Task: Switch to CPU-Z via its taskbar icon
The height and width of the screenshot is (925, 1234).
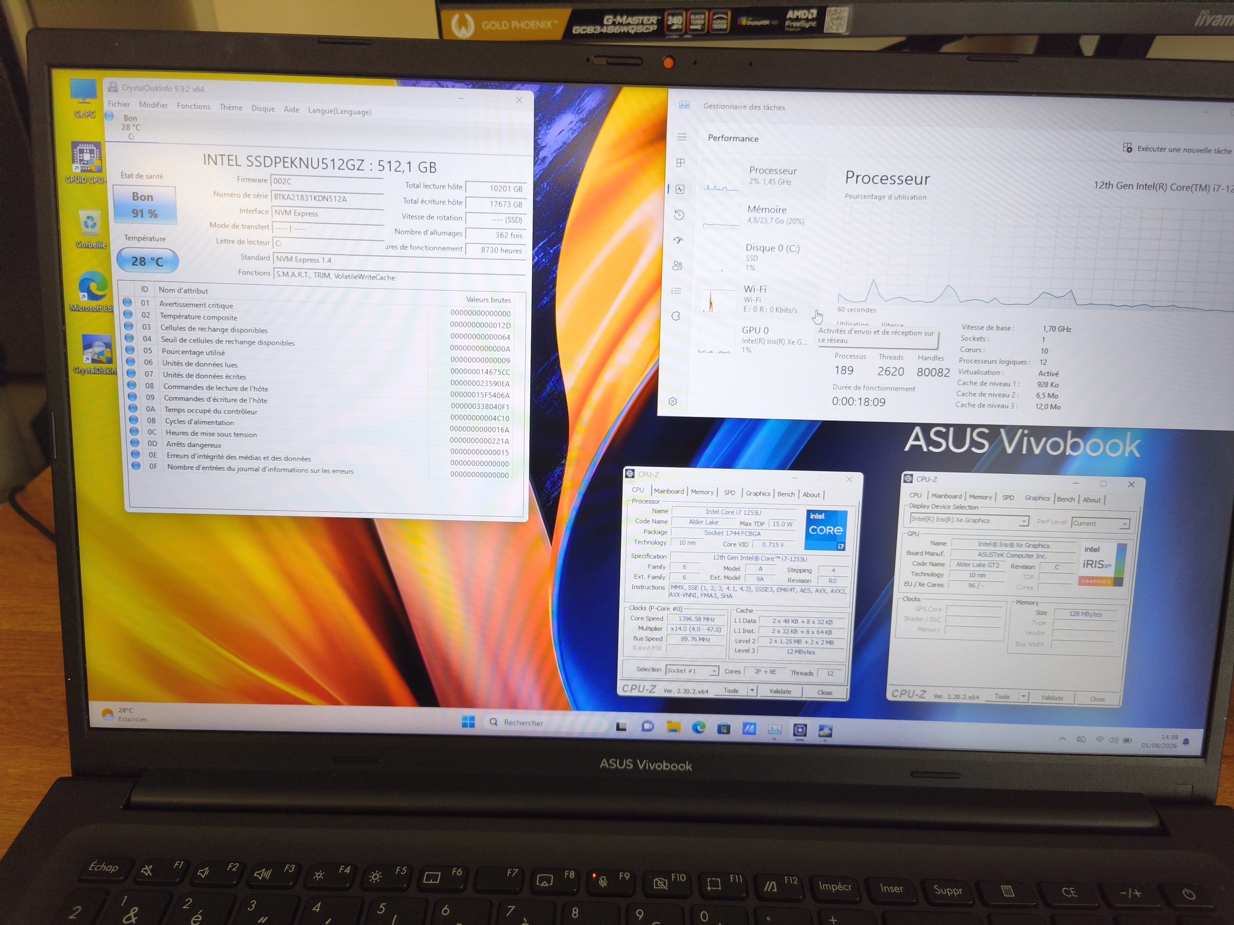Action: pos(800,730)
